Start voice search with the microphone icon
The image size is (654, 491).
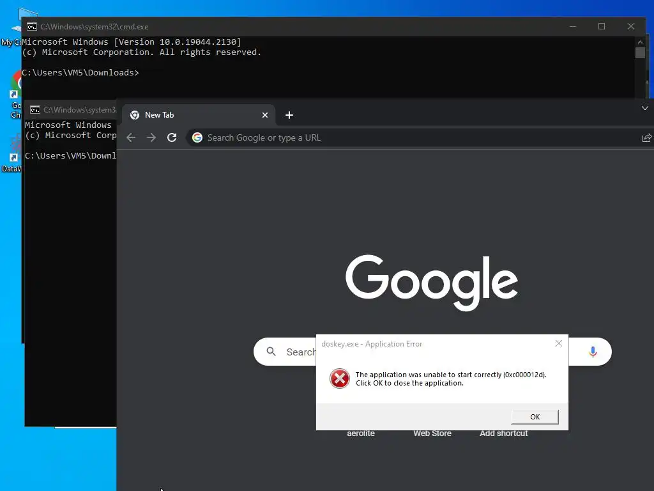pos(593,352)
